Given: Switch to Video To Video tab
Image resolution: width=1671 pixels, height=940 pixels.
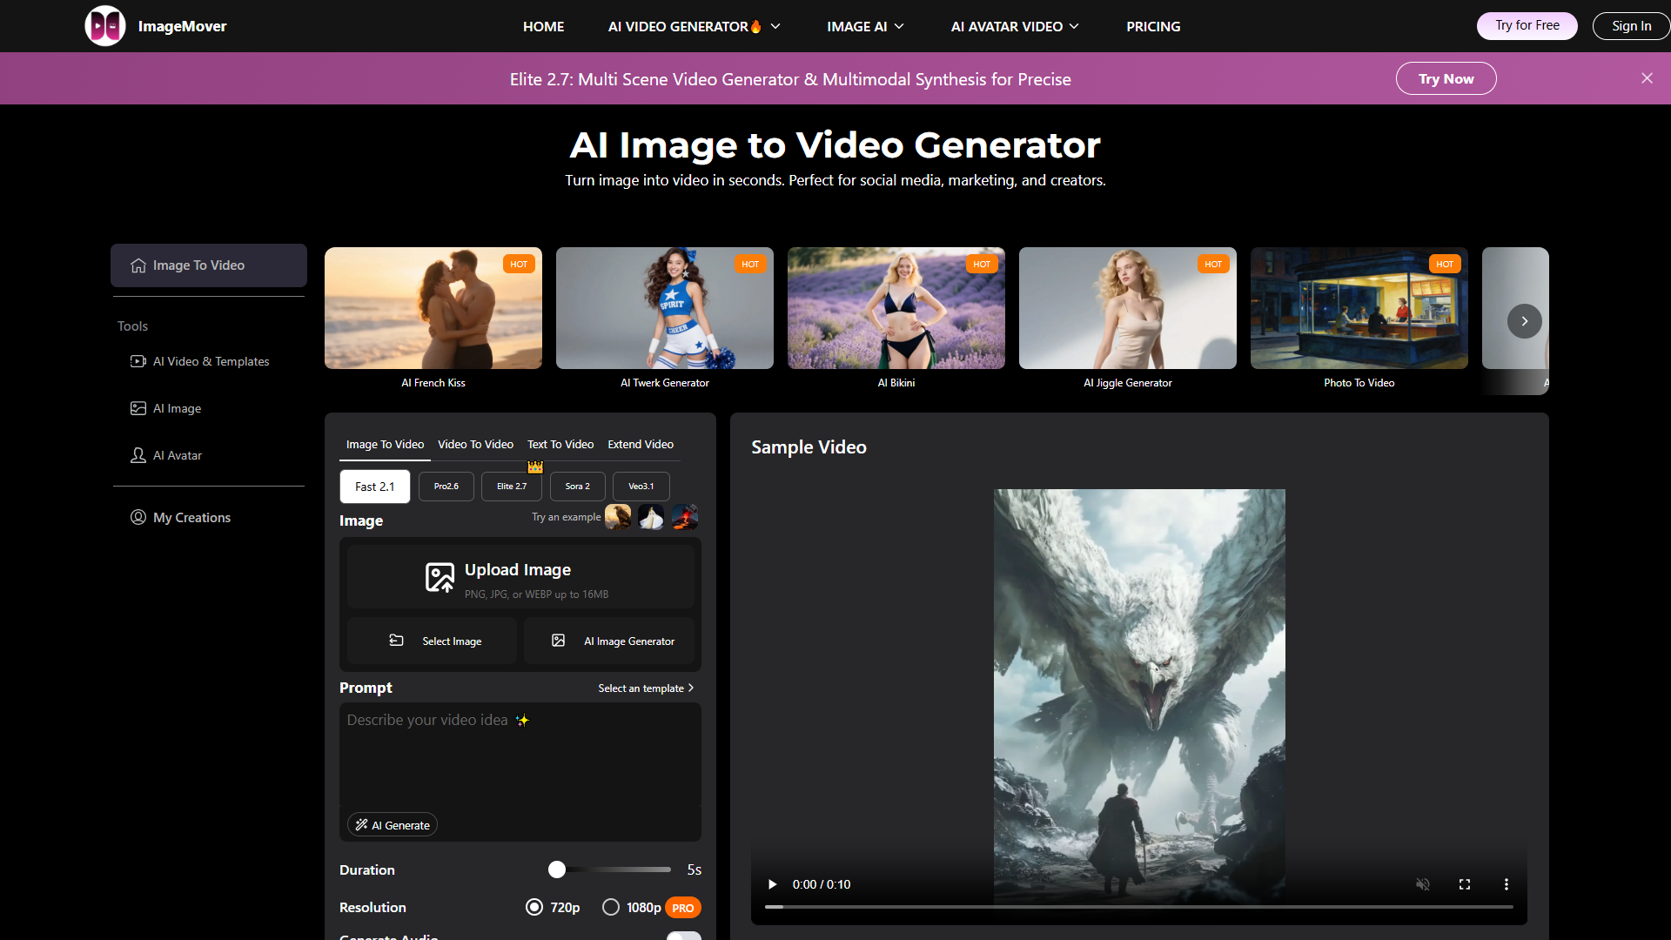Looking at the screenshot, I should (x=475, y=444).
